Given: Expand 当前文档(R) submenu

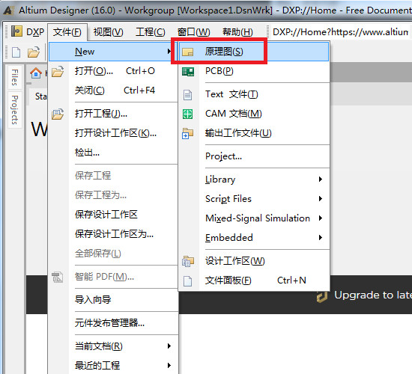Looking at the screenshot, I should click(x=123, y=346).
